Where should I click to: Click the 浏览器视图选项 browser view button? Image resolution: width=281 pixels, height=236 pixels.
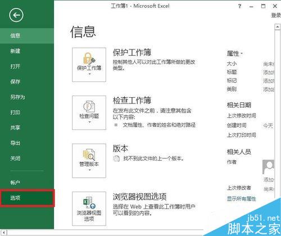(x=89, y=208)
